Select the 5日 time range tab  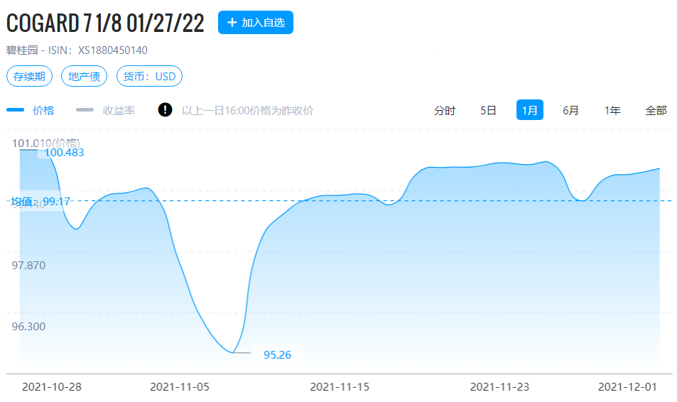coord(488,110)
